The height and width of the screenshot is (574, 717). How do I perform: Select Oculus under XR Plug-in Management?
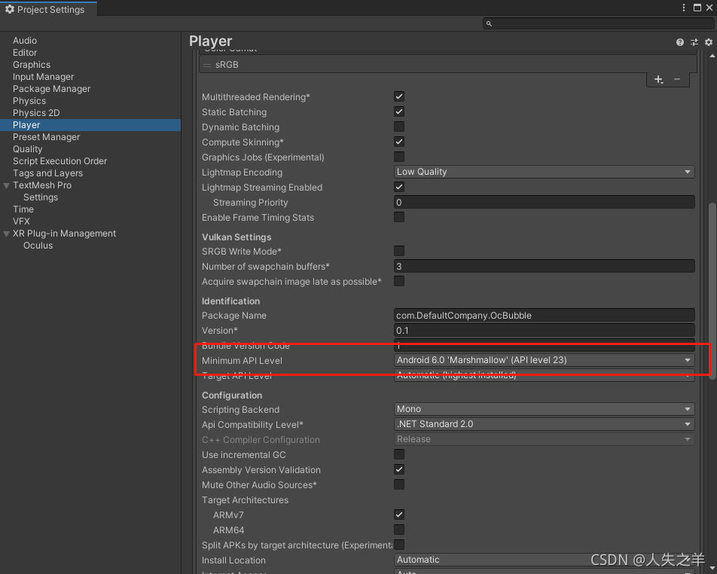pyautogui.click(x=38, y=246)
